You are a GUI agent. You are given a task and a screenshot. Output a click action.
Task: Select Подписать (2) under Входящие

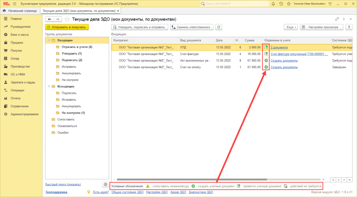click(72, 60)
